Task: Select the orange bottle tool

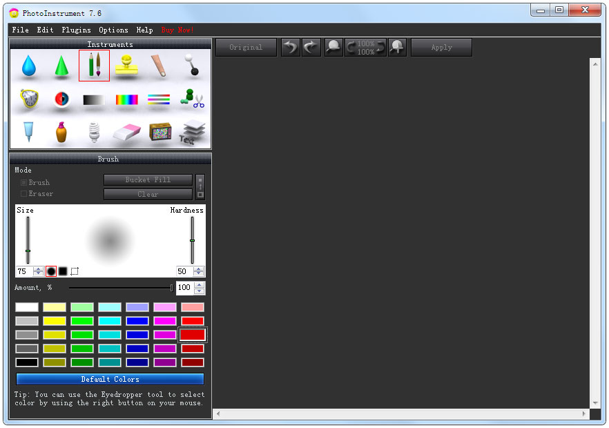Action: pos(61,132)
